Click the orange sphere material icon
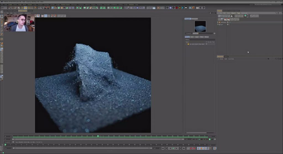 pyautogui.click(x=193, y=8)
